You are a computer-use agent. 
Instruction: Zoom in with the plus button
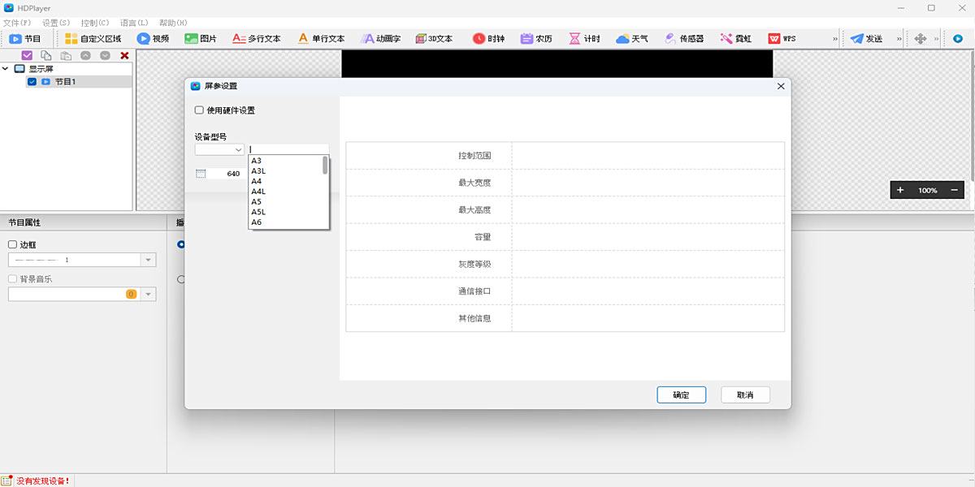(900, 190)
